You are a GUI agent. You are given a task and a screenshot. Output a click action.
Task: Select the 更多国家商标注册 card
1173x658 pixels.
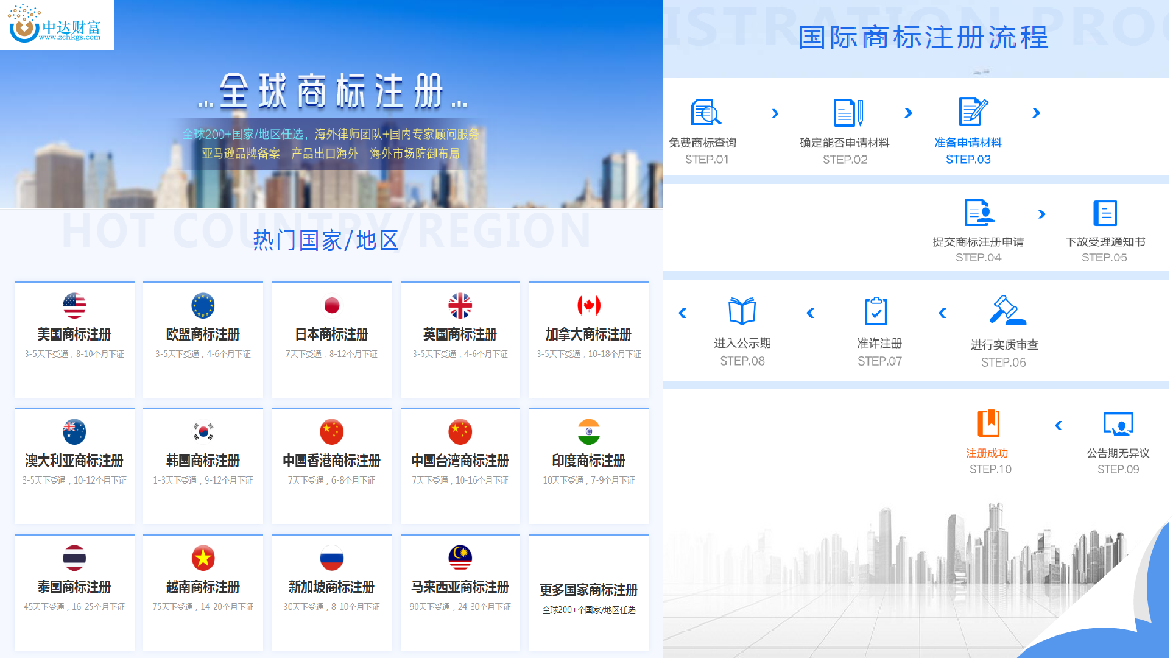(588, 592)
